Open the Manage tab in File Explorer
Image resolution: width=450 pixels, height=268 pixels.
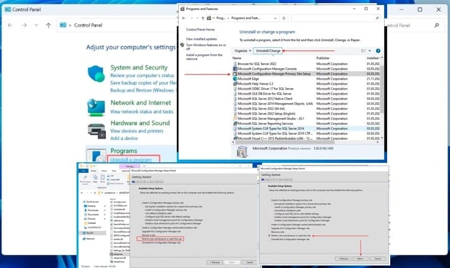coord(129,166)
